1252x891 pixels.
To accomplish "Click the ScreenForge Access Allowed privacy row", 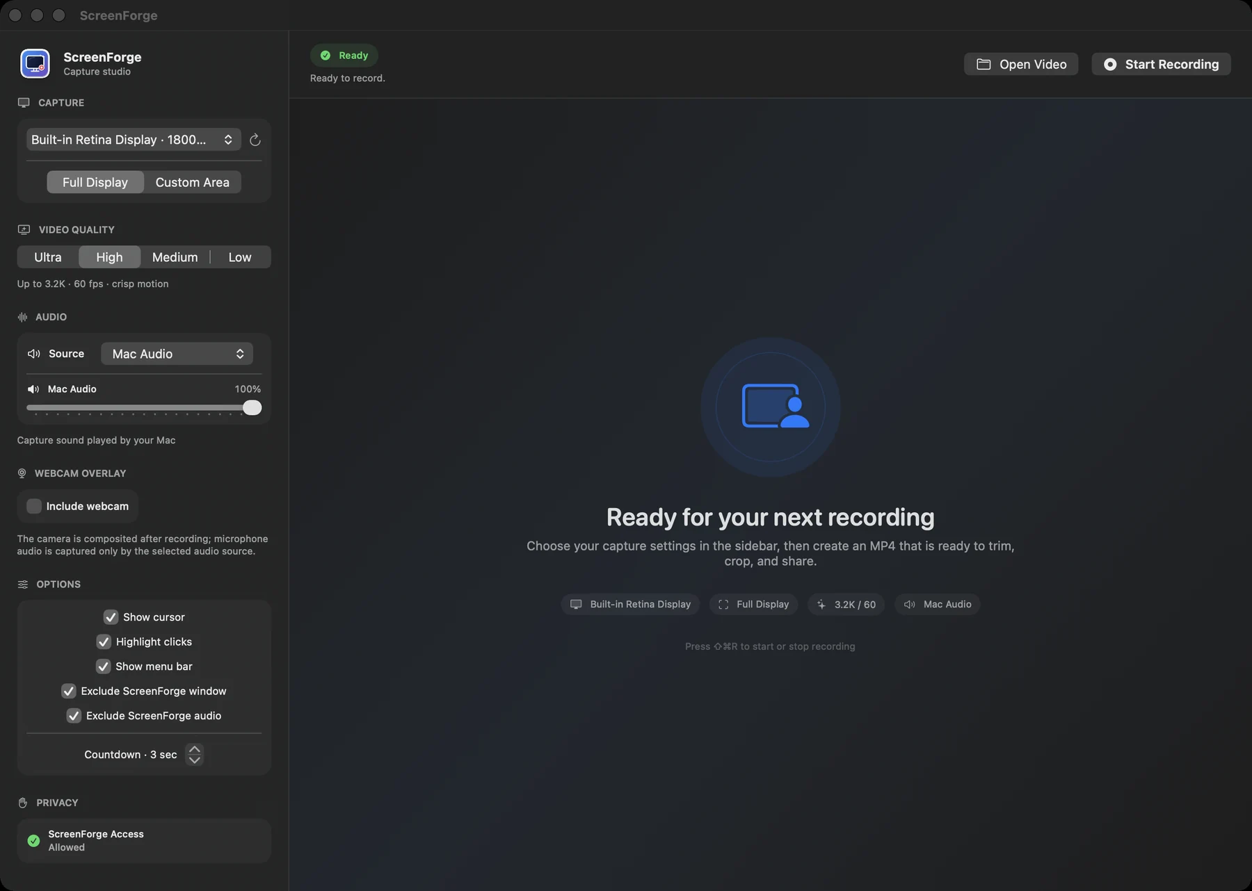I will [144, 841].
